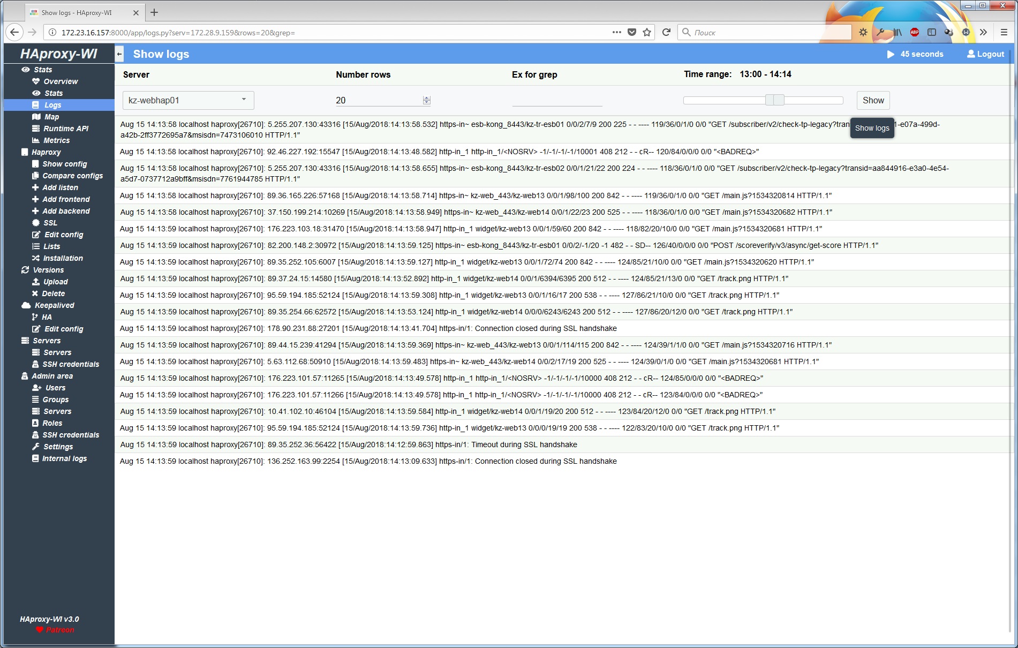Click the play icon beside 45 seconds
1018x648 pixels.
coord(891,54)
